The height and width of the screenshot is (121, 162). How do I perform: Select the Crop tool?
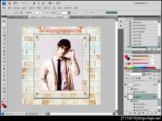[4, 35]
